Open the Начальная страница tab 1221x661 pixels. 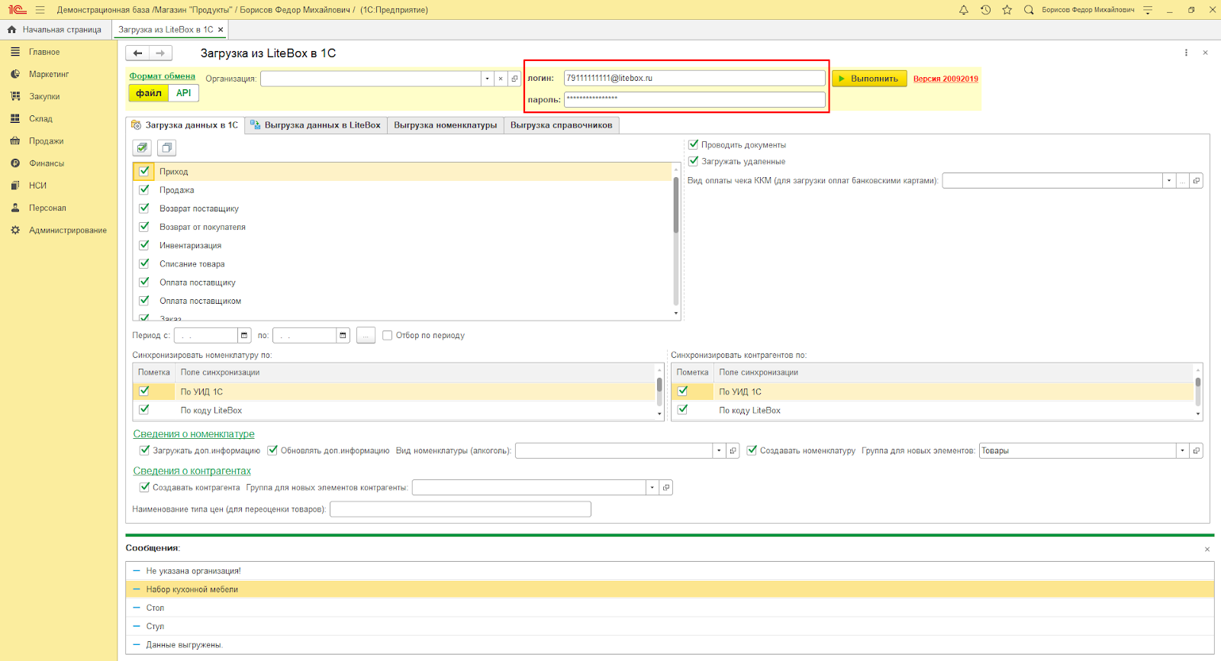pos(55,30)
